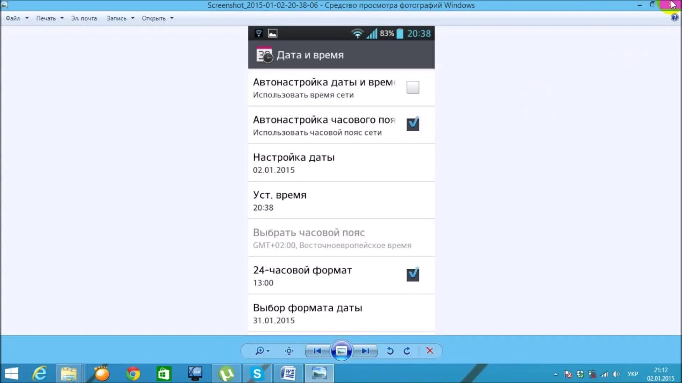Screen dimensions: 682x383
Task: Expand the Открыть dropdown menu
Action: tap(157, 18)
